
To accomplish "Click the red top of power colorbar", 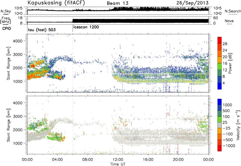I will (x=220, y=40).
